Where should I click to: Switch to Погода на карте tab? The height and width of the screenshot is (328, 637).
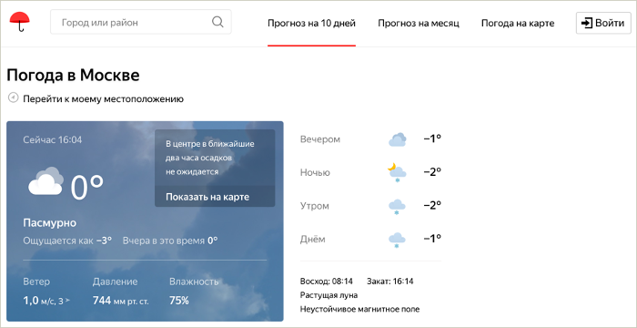(518, 23)
